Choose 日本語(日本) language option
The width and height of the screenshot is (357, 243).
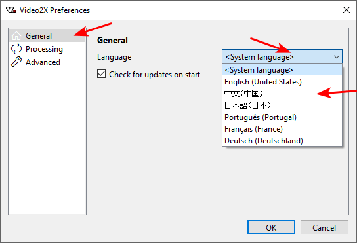pyautogui.click(x=282, y=105)
